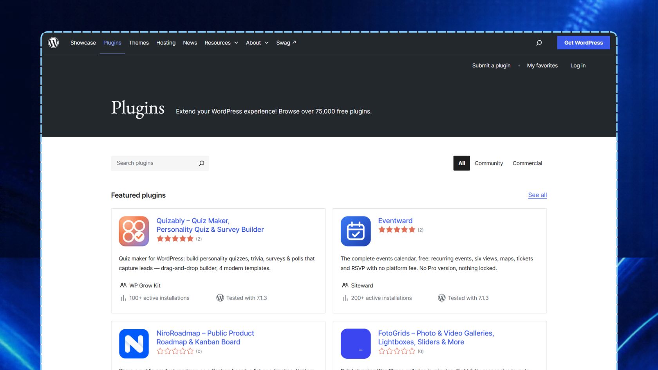Click the NiroRoadmap N logo icon
The height and width of the screenshot is (370, 658).
tap(134, 344)
